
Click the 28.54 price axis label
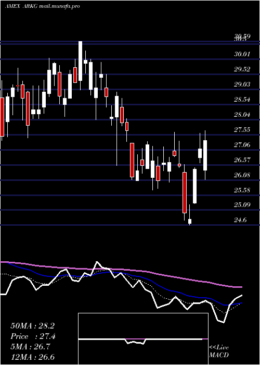(x=242, y=100)
